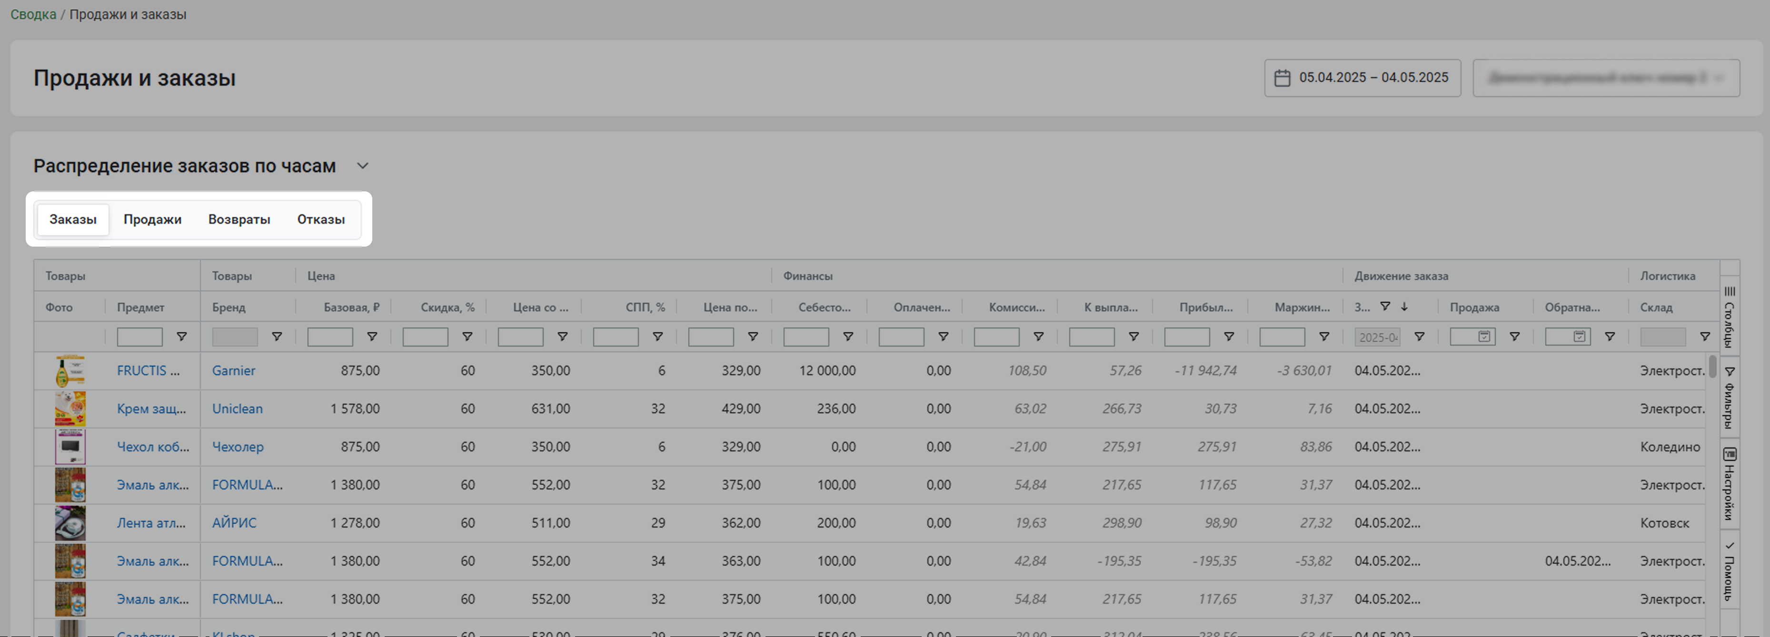Open filter menu for Обратна... column
The height and width of the screenshot is (637, 1770).
1609,337
